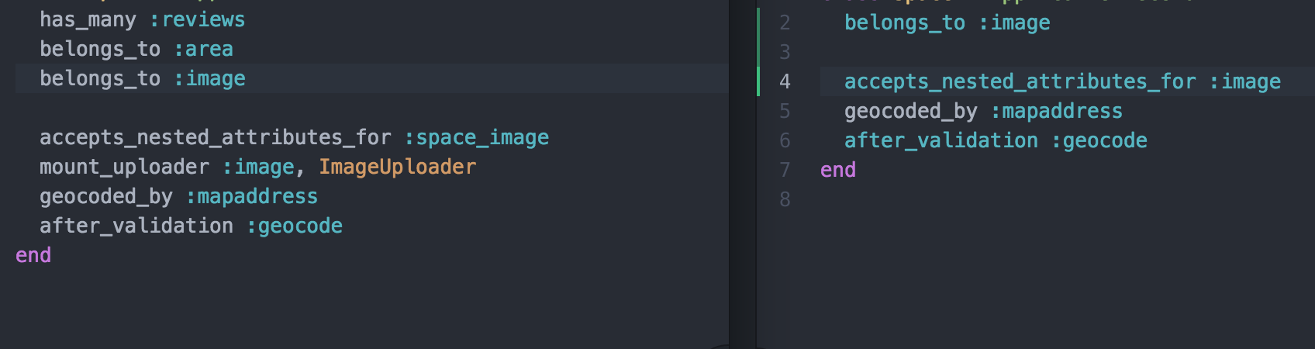Click belongs_to :area line
The image size is (1315, 349).
(136, 50)
